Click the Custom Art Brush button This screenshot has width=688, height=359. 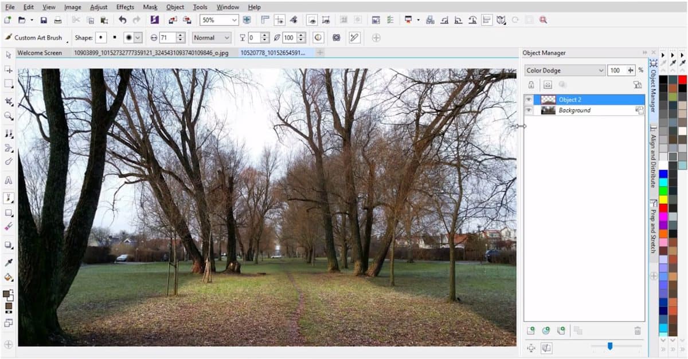(34, 38)
